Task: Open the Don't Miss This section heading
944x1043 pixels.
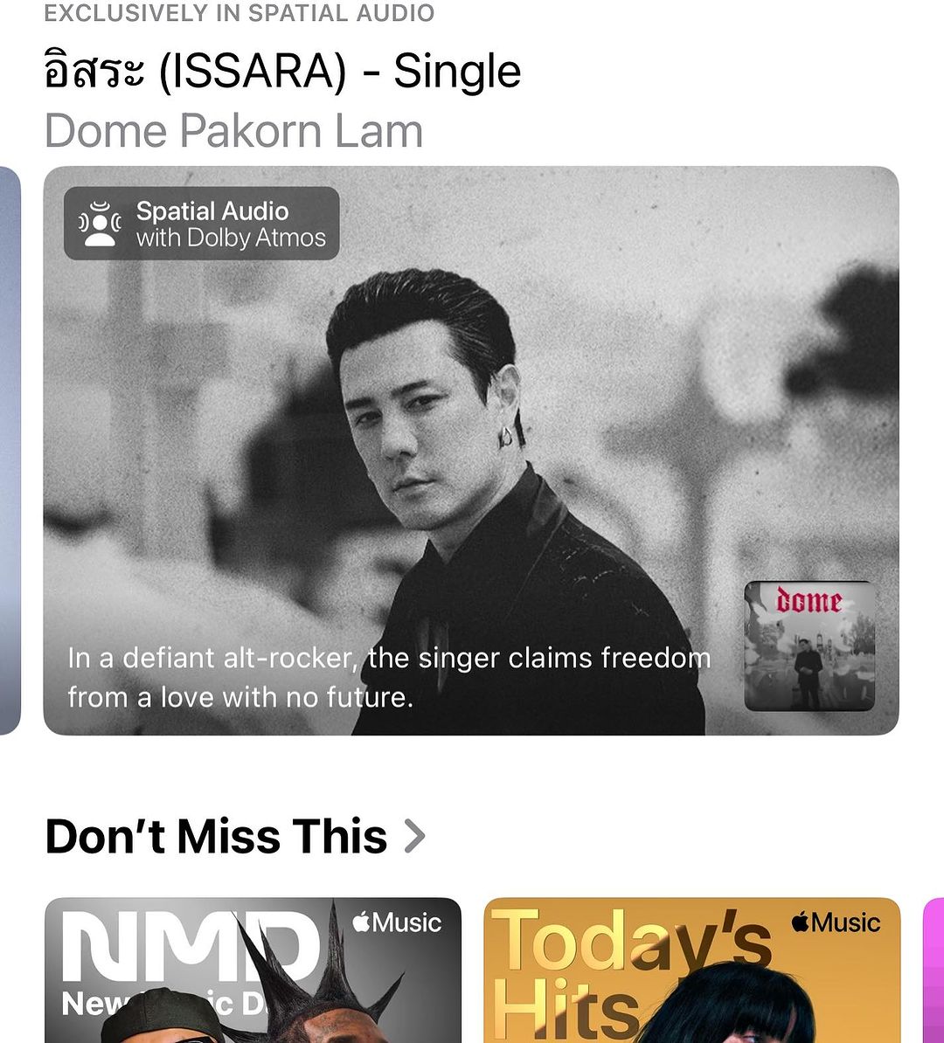Action: 217,836
